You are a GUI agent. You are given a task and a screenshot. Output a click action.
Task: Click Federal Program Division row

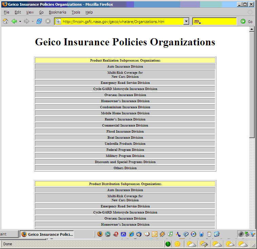pyautogui.click(x=125, y=150)
